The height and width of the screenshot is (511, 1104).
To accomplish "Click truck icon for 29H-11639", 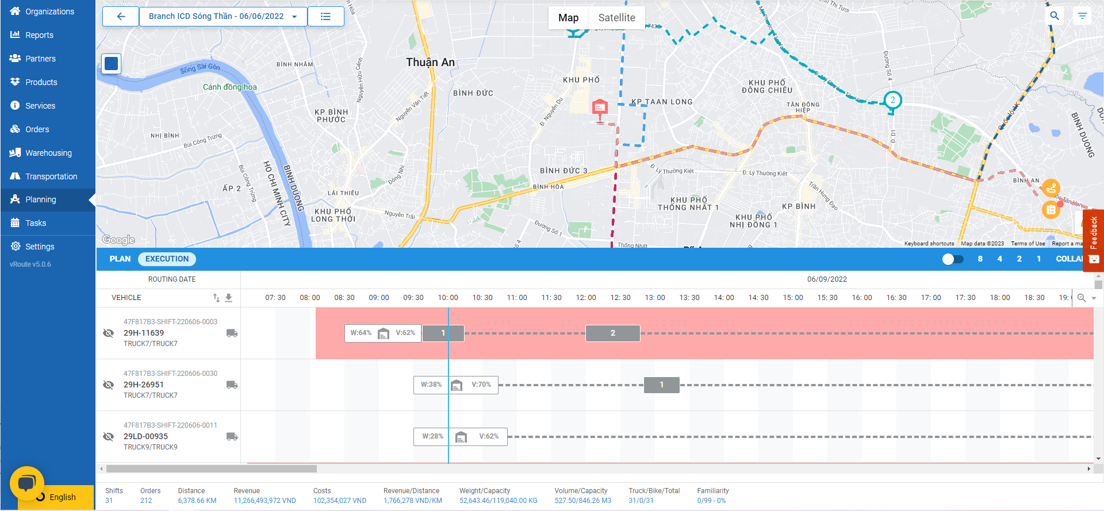I will pos(232,333).
